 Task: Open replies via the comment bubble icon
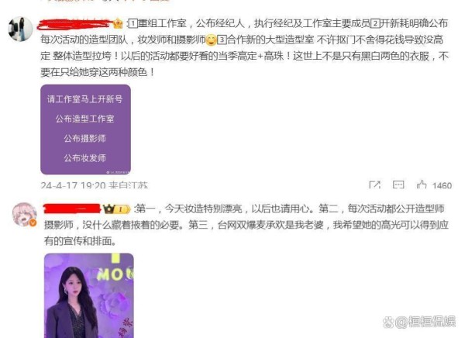[398, 185]
